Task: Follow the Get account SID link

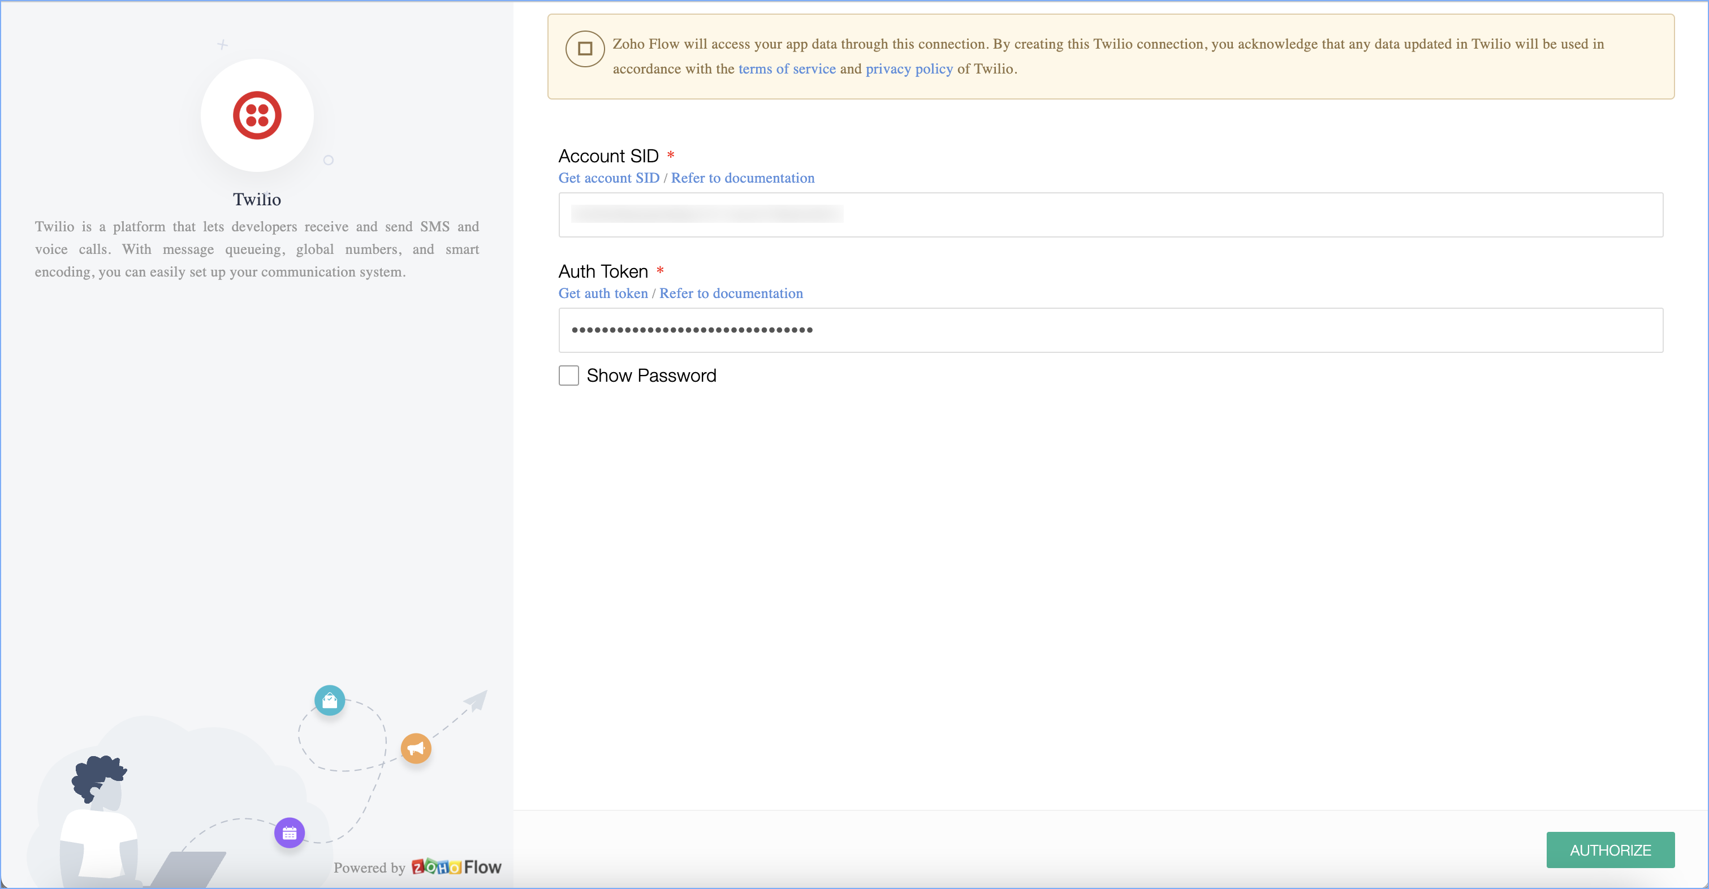Action: 608,178
